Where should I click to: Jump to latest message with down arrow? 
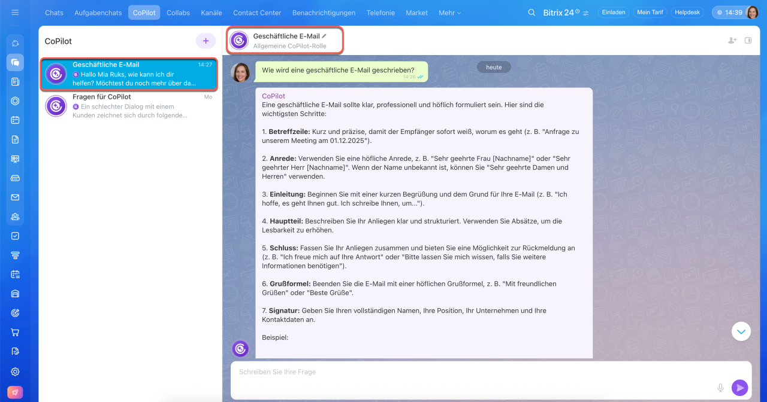tap(741, 331)
